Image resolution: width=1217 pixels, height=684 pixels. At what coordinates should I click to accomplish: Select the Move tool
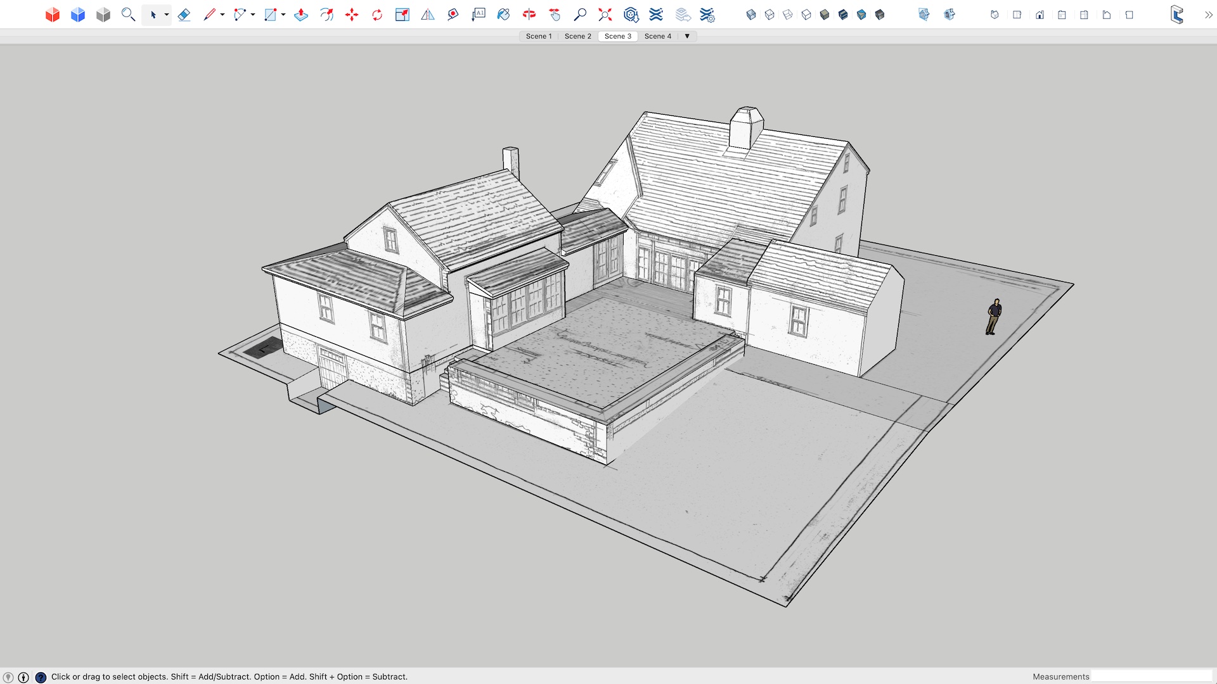pyautogui.click(x=352, y=15)
